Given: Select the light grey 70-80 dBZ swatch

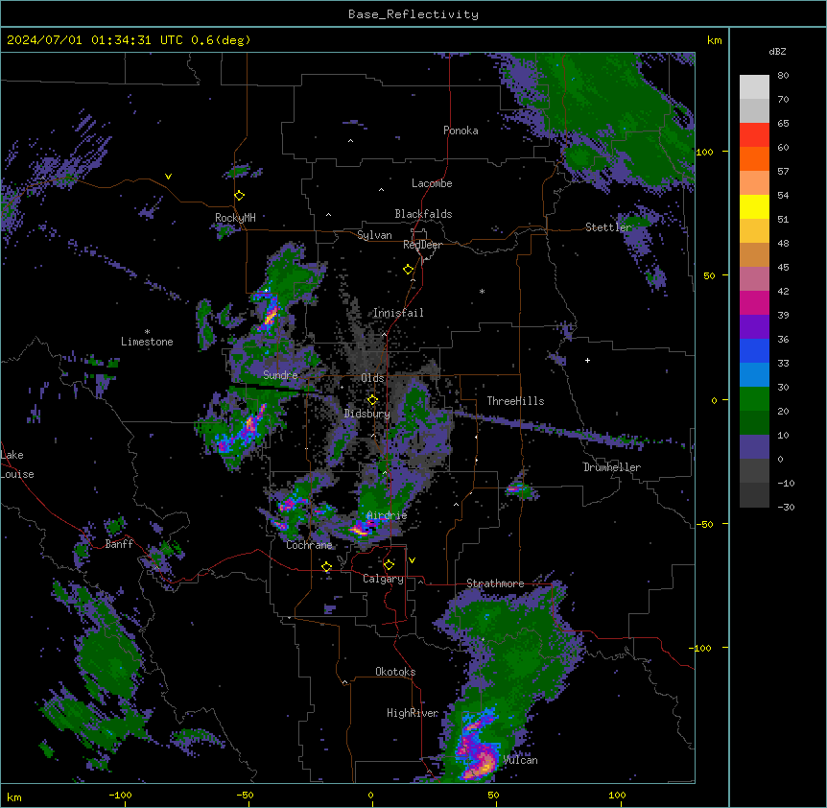Looking at the screenshot, I should 754,87.
